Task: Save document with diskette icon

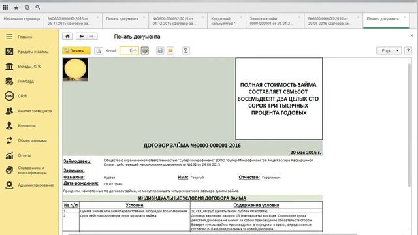Action: click(160, 51)
